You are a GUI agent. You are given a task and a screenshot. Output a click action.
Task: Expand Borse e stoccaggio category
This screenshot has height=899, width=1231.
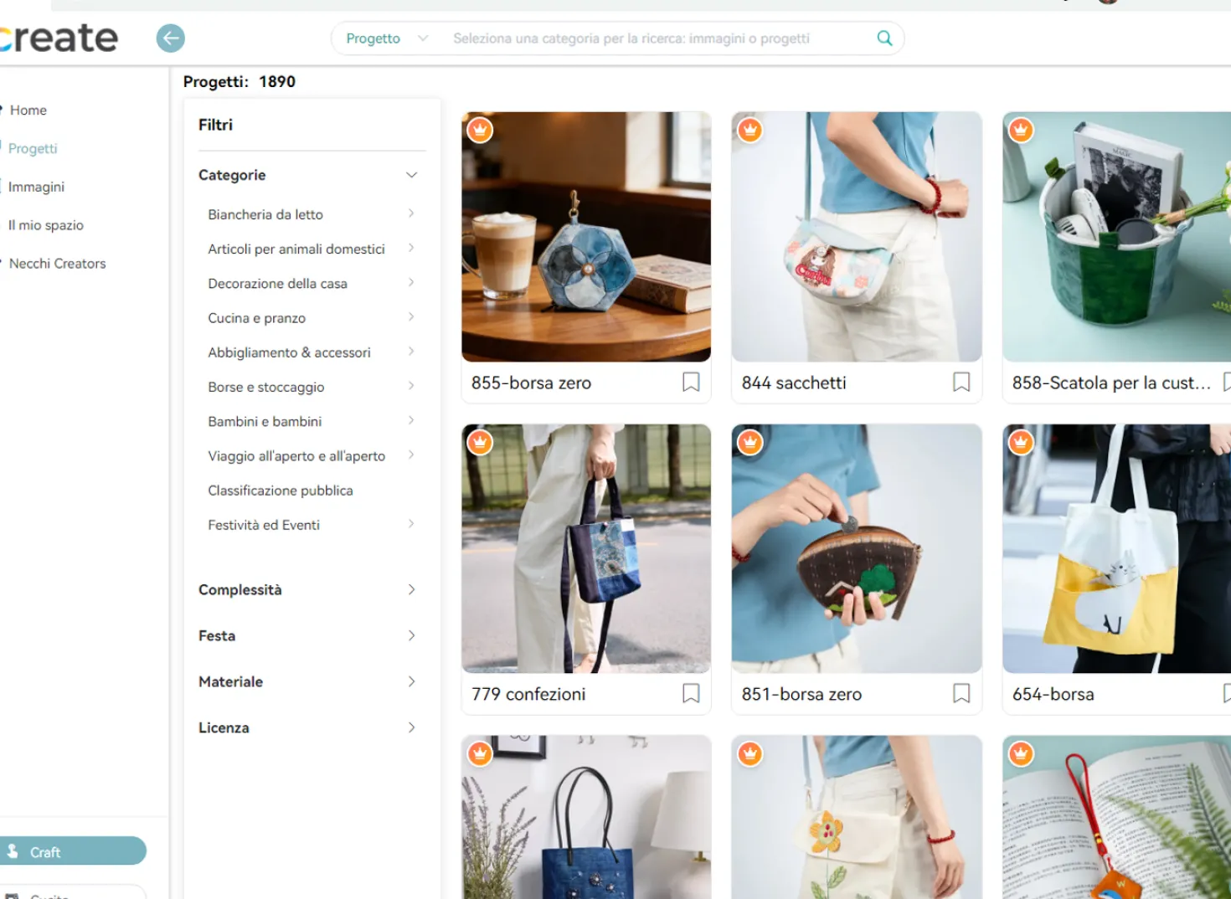[x=411, y=386]
